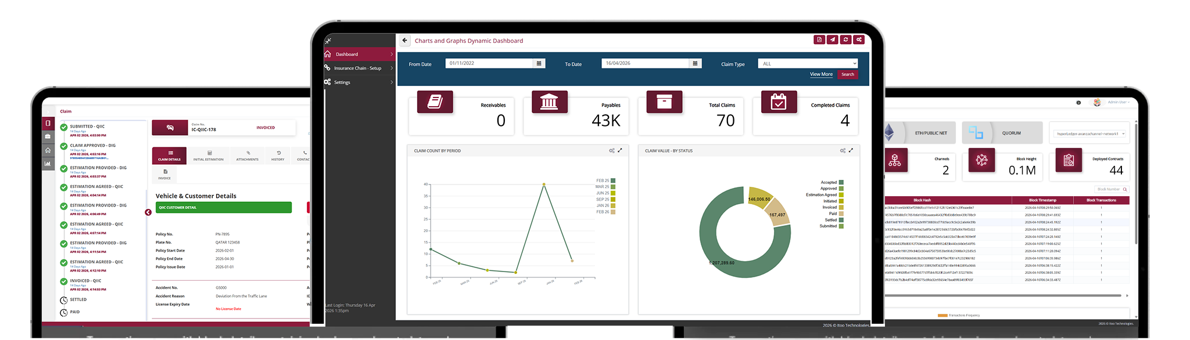
Task: Toggle FEB 25 legend entry in line chart
Action: (x=612, y=180)
